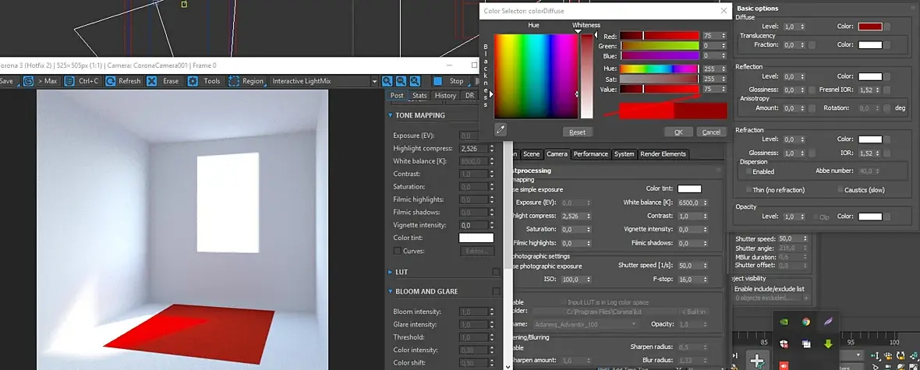The image size is (920, 370).
Task: Click the overlapping windows tray icon
Action: click(x=806, y=344)
